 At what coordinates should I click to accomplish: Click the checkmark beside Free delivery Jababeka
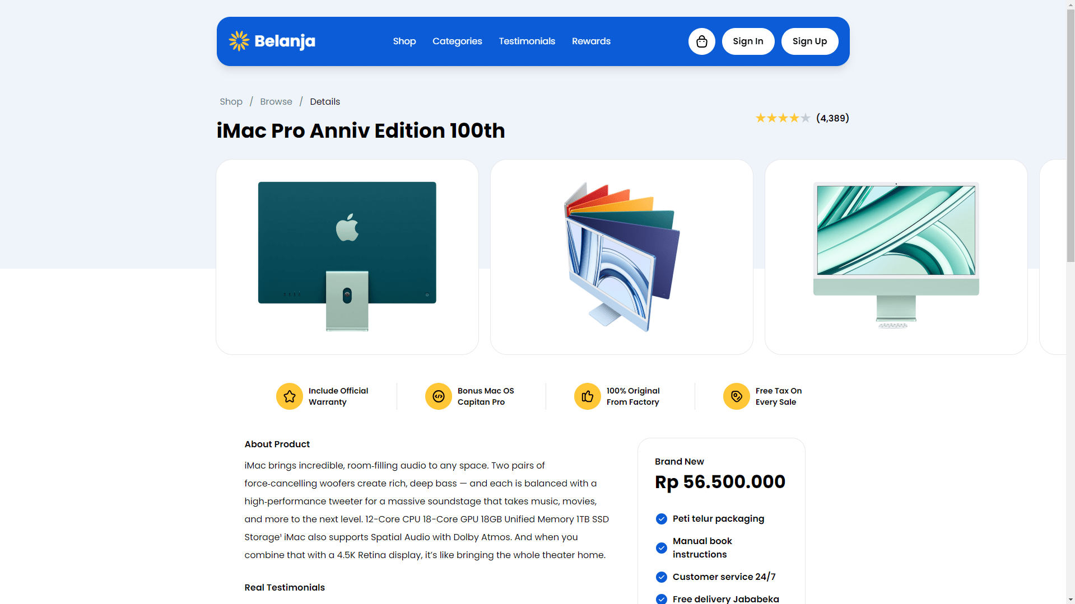click(662, 599)
